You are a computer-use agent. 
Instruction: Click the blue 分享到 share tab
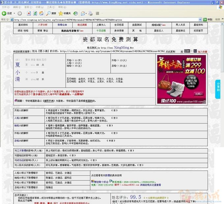[x=218, y=89]
